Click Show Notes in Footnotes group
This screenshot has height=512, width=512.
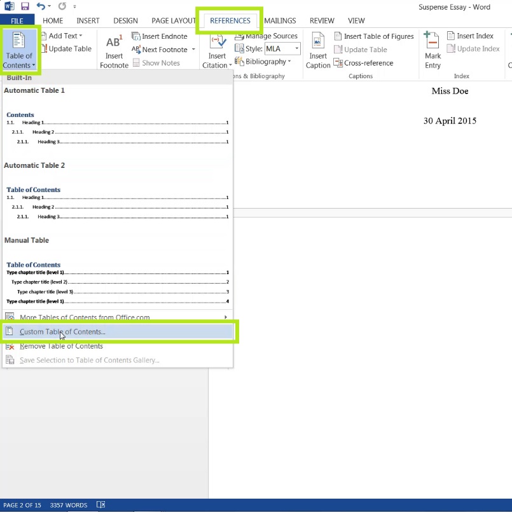coord(156,63)
